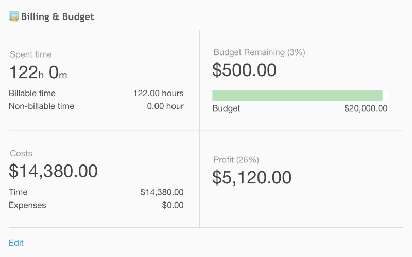Click the $0.00 expenses value
The width and height of the screenshot is (412, 257).
[173, 205]
